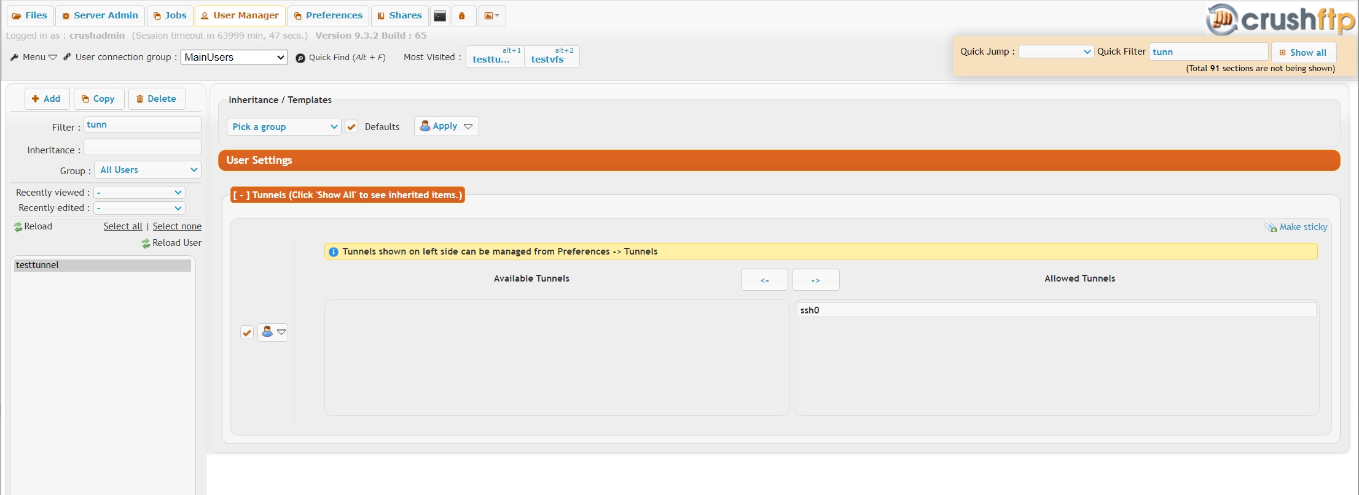The width and height of the screenshot is (1359, 495).
Task: Collapse the Tunnels section header
Action: pos(347,195)
